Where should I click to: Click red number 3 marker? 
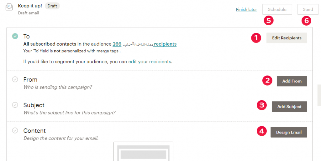(261, 105)
